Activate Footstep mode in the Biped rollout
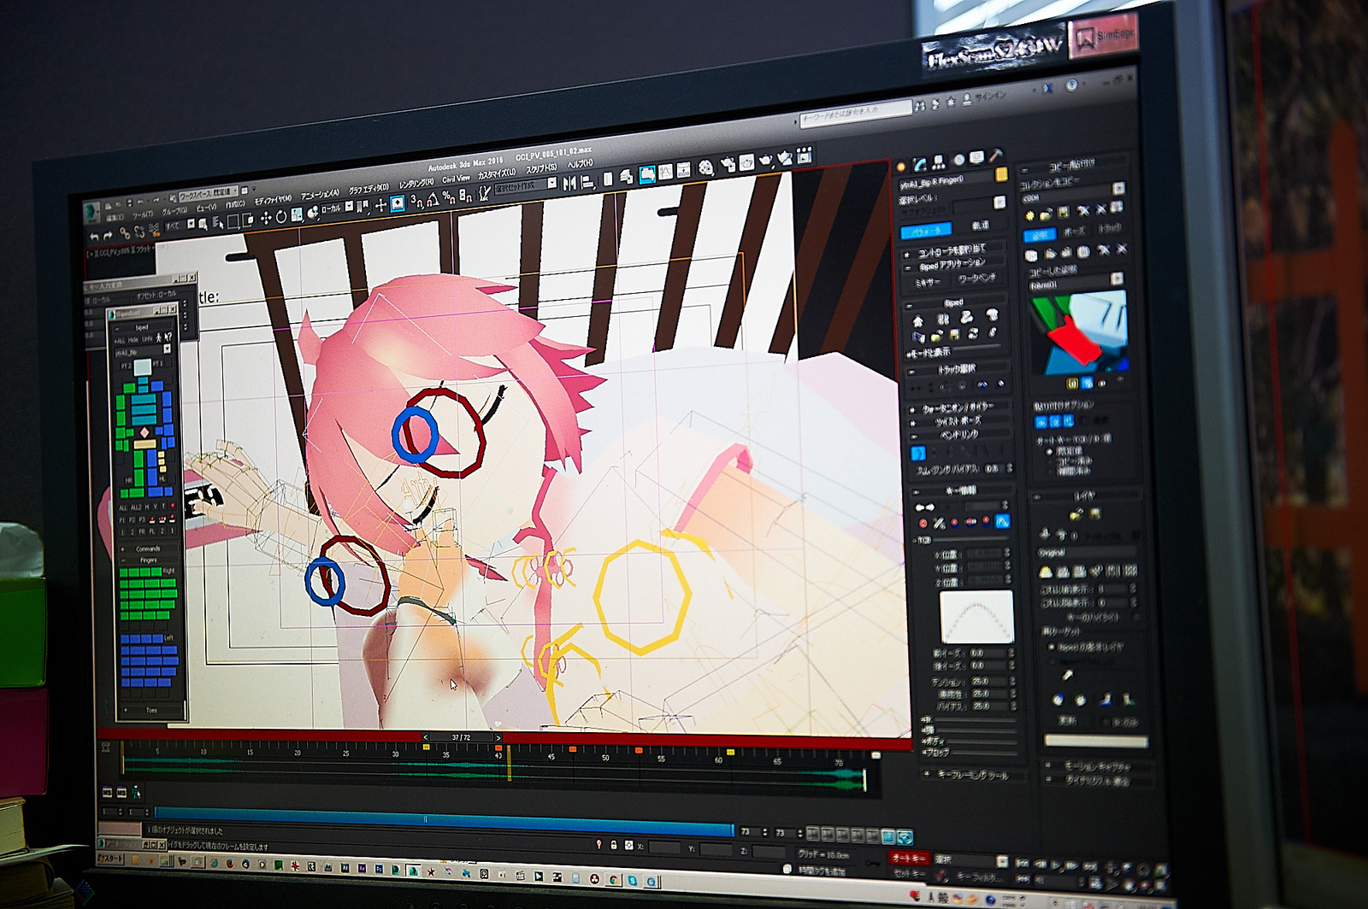The width and height of the screenshot is (1368, 909). coord(941,317)
